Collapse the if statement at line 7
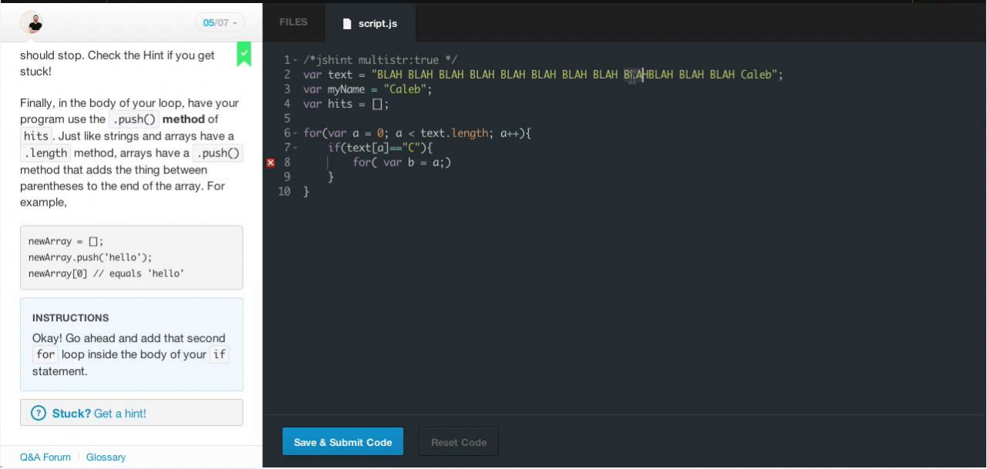 click(294, 147)
